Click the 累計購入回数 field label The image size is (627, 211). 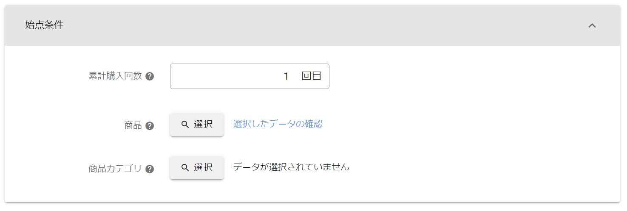click(x=115, y=76)
